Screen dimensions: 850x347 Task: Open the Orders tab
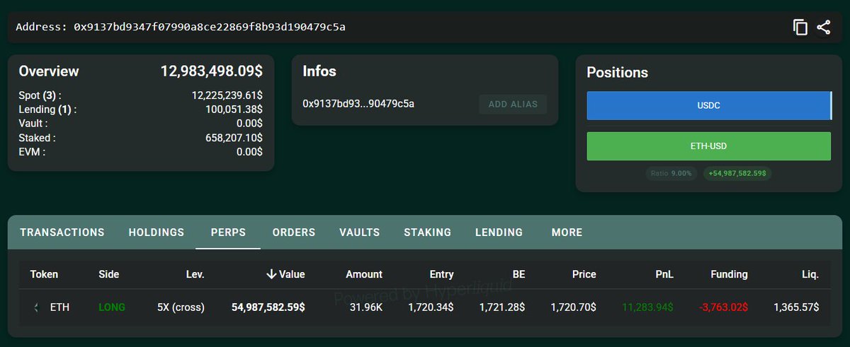point(294,233)
